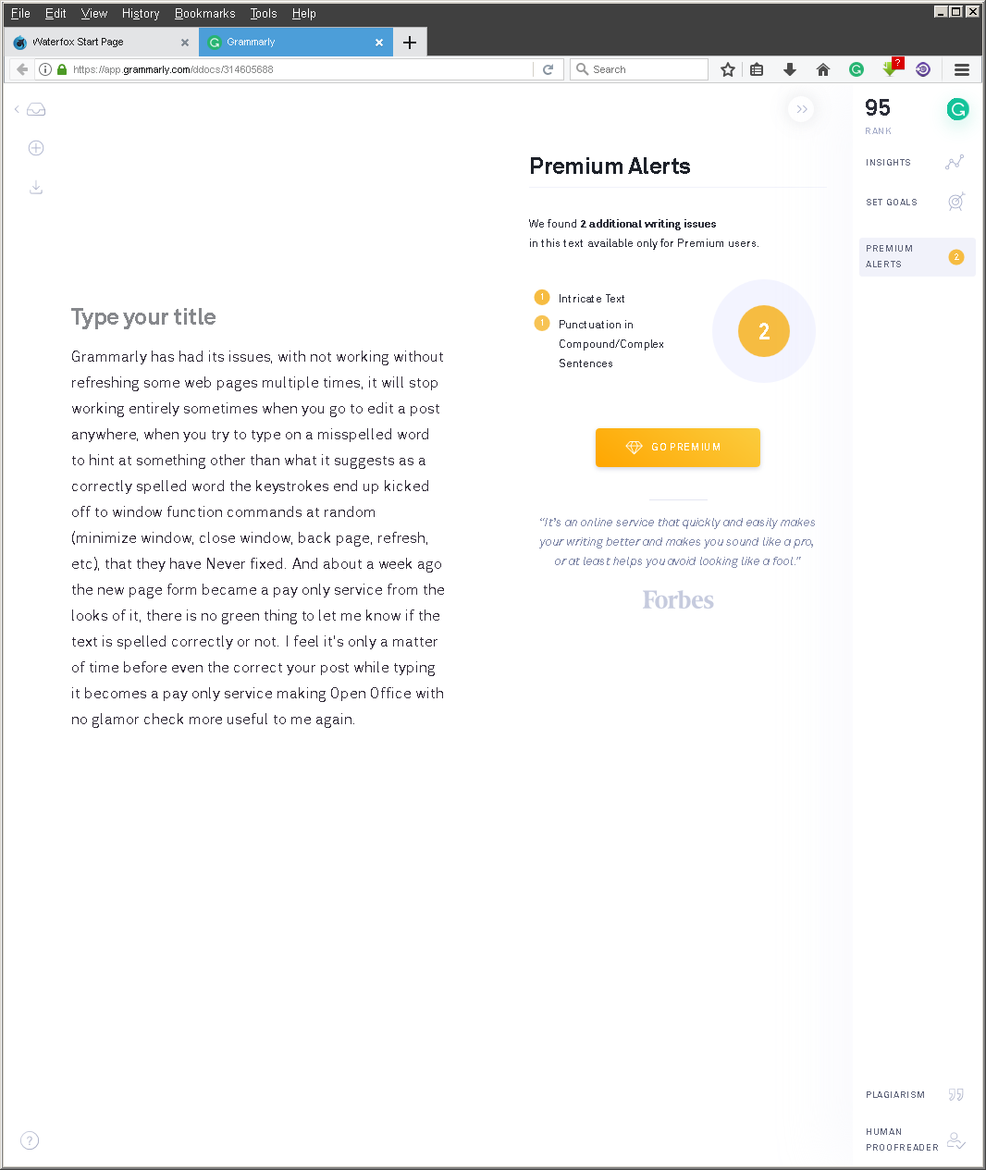986x1170 pixels.
Task: Click the Type your title field
Action: point(143,317)
